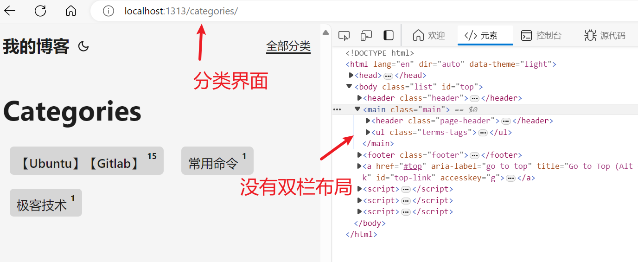
Task: Open the 全部分类 menu link
Action: [x=288, y=46]
